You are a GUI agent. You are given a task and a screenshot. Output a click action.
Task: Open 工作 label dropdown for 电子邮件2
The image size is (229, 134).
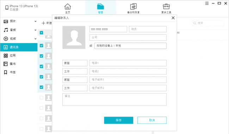[75, 88]
